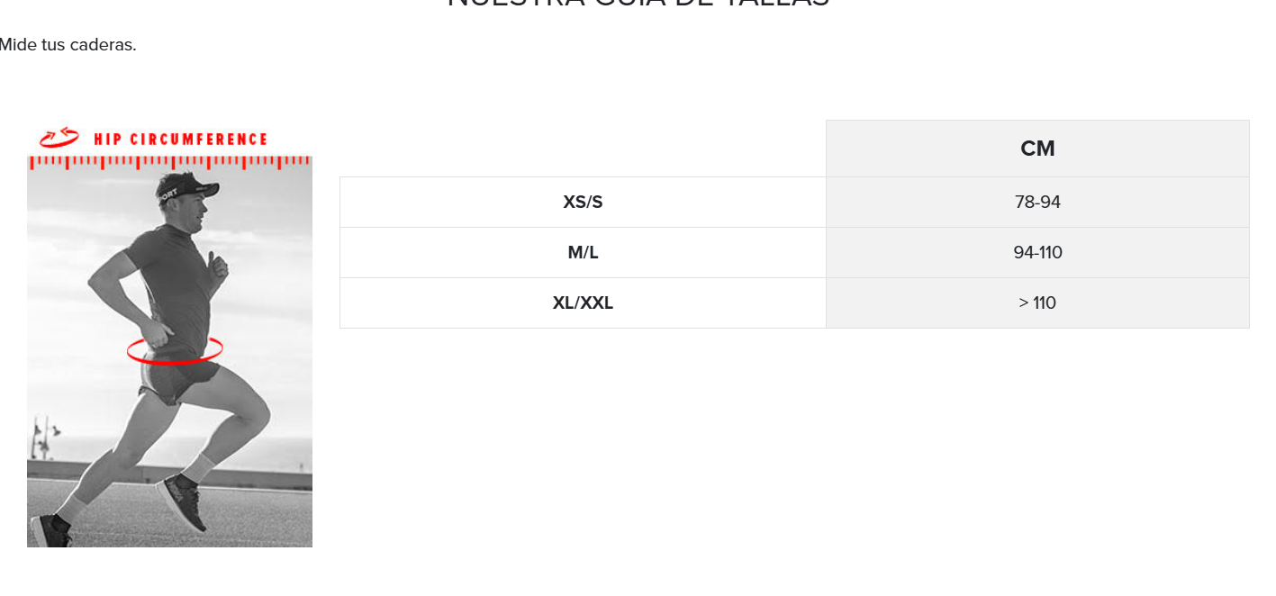1276x596 pixels.
Task: Click the empty header cell above sizes
Action: [x=583, y=149]
